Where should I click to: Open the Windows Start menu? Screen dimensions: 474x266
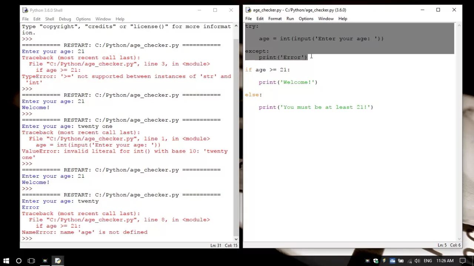point(6,260)
